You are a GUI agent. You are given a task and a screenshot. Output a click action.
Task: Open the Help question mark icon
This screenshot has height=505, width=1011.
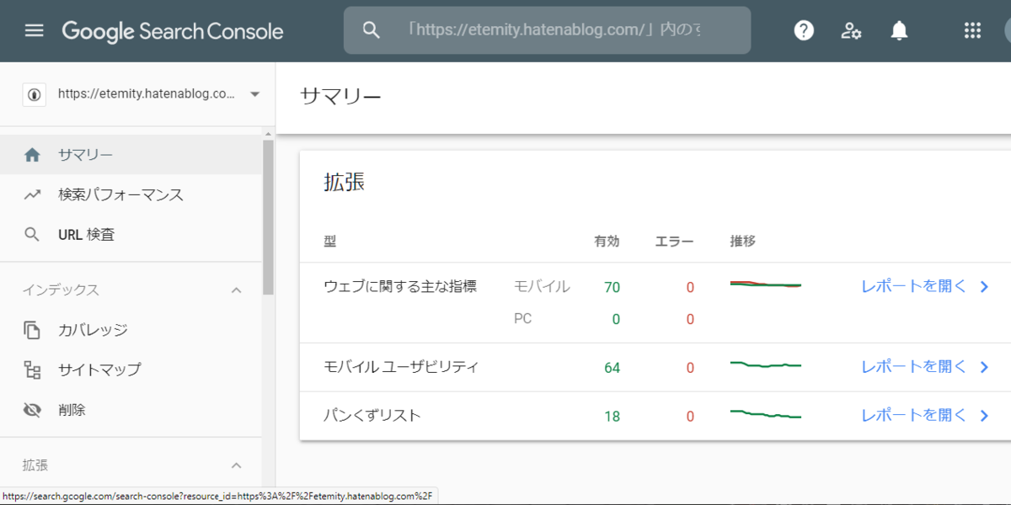click(805, 31)
